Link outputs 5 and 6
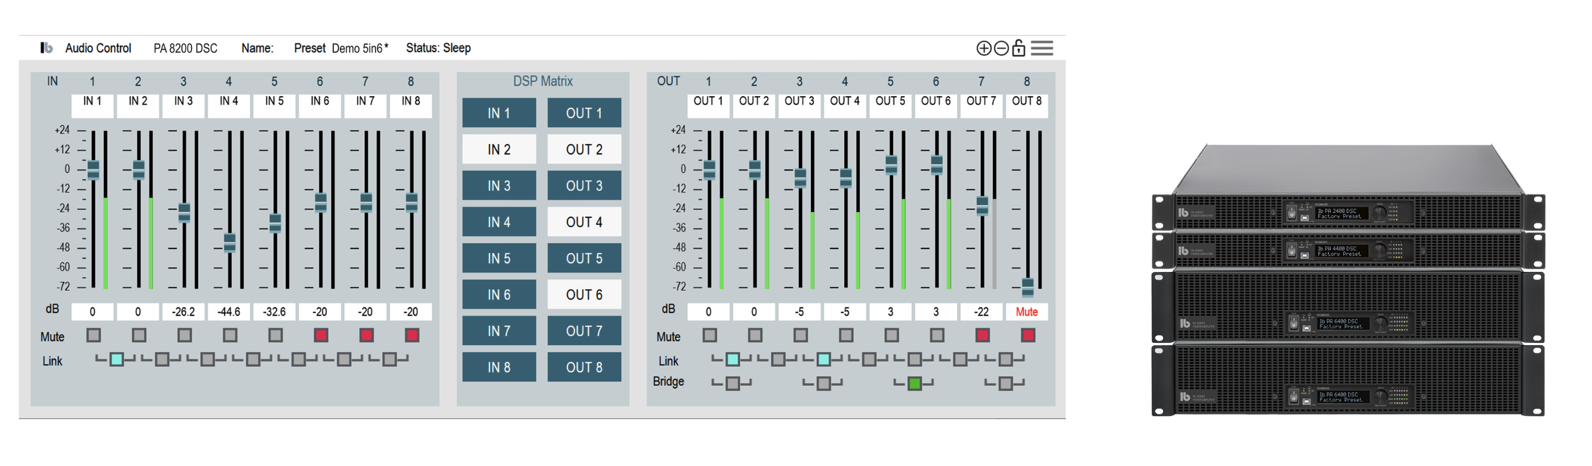 [914, 359]
